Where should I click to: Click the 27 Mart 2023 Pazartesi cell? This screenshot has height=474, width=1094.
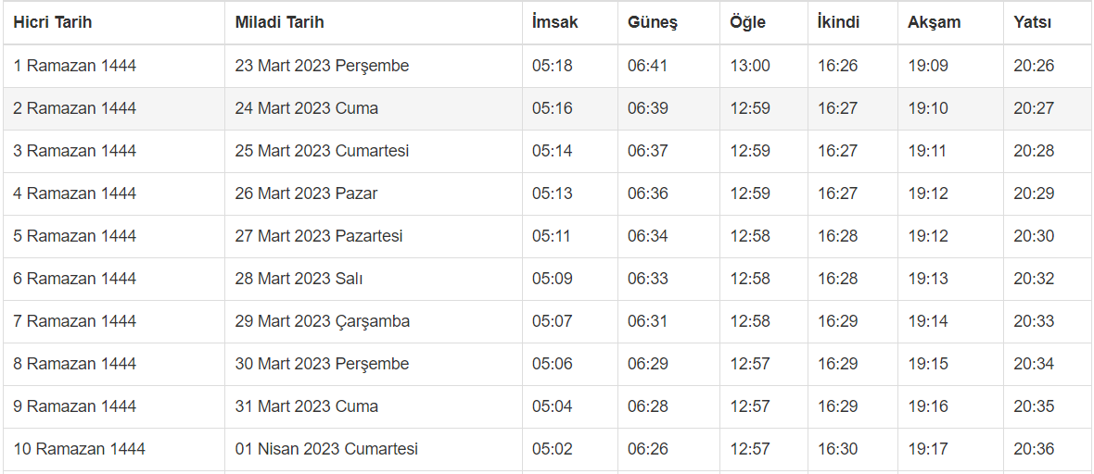(x=319, y=236)
